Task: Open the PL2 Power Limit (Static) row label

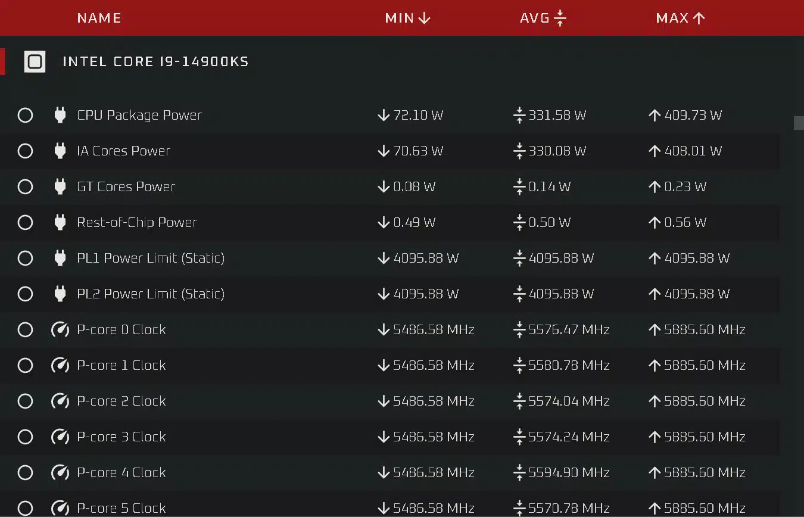Action: (x=151, y=294)
